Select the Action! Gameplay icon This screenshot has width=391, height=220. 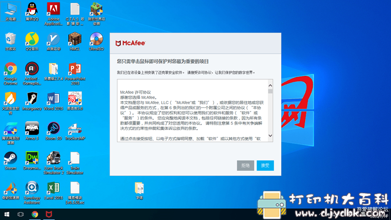[32, 74]
